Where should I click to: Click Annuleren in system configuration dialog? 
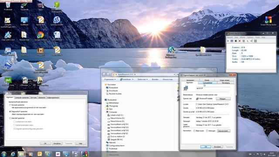pyautogui.click(x=57, y=143)
